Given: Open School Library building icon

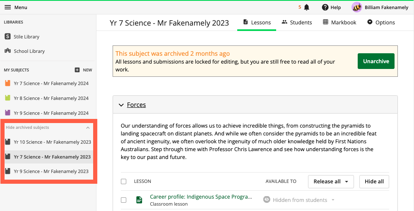Looking at the screenshot, I should pos(7,51).
